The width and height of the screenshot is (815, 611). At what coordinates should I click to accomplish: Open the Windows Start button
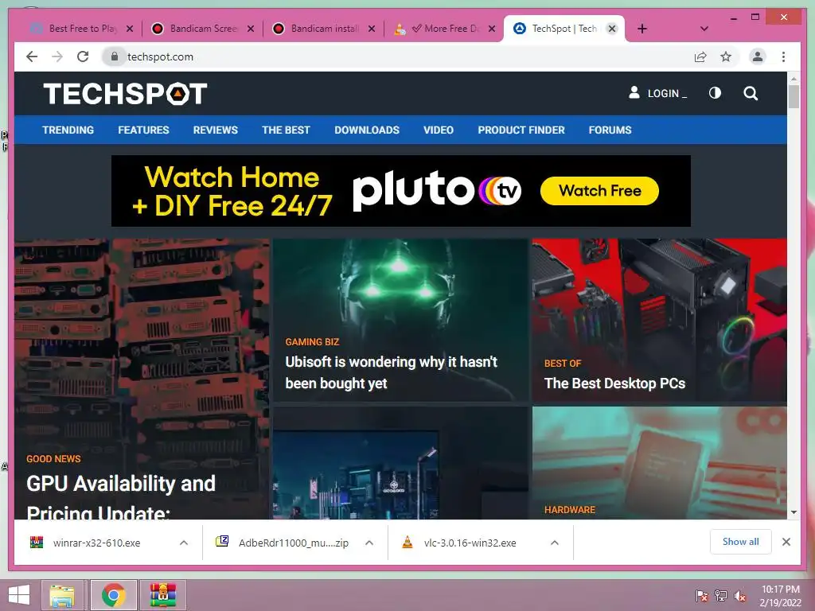pyautogui.click(x=19, y=595)
